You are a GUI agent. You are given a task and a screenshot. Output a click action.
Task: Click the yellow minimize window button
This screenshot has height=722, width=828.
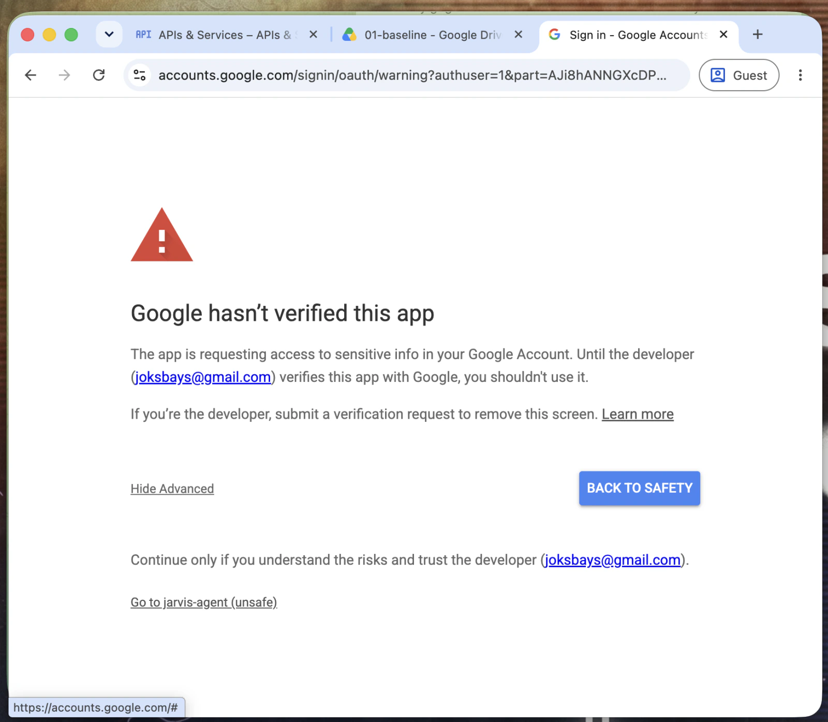pos(49,35)
